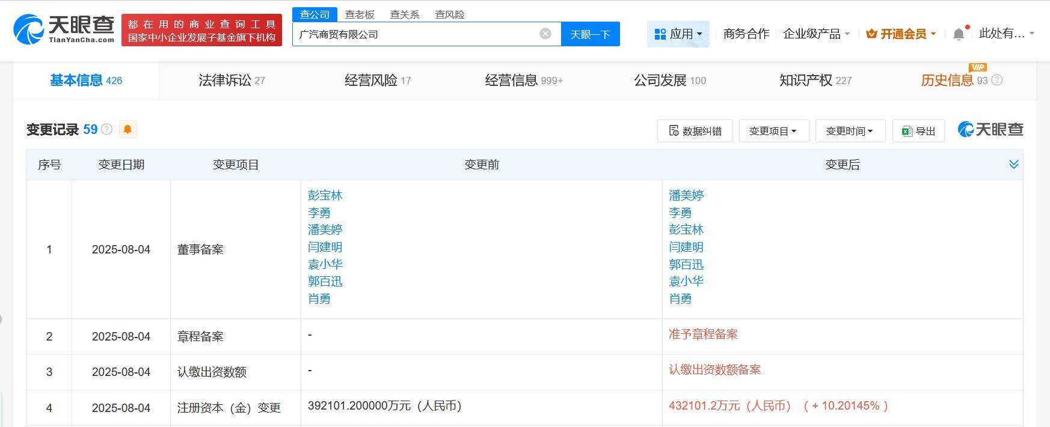Open 潘美婷 link in 变更后 column

[686, 195]
